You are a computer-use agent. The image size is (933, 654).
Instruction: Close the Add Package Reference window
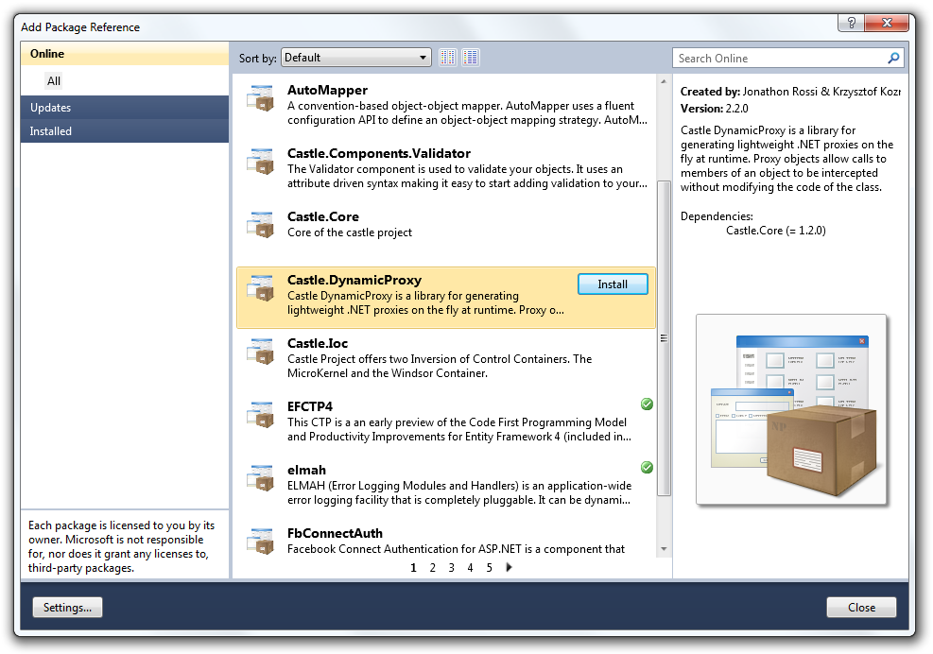887,23
